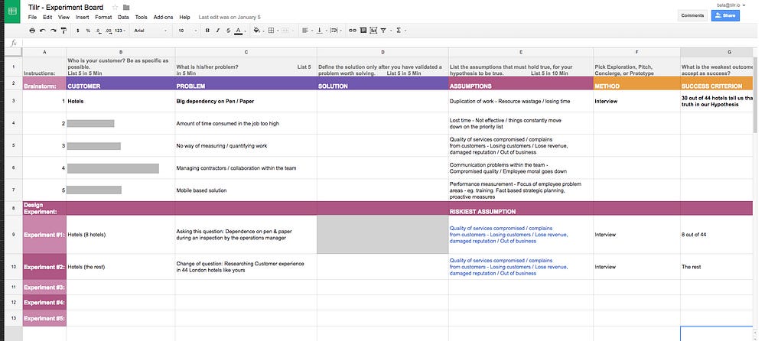Click the Undo arrow in toolbar
This screenshot has width=765, height=341.
(42, 31)
